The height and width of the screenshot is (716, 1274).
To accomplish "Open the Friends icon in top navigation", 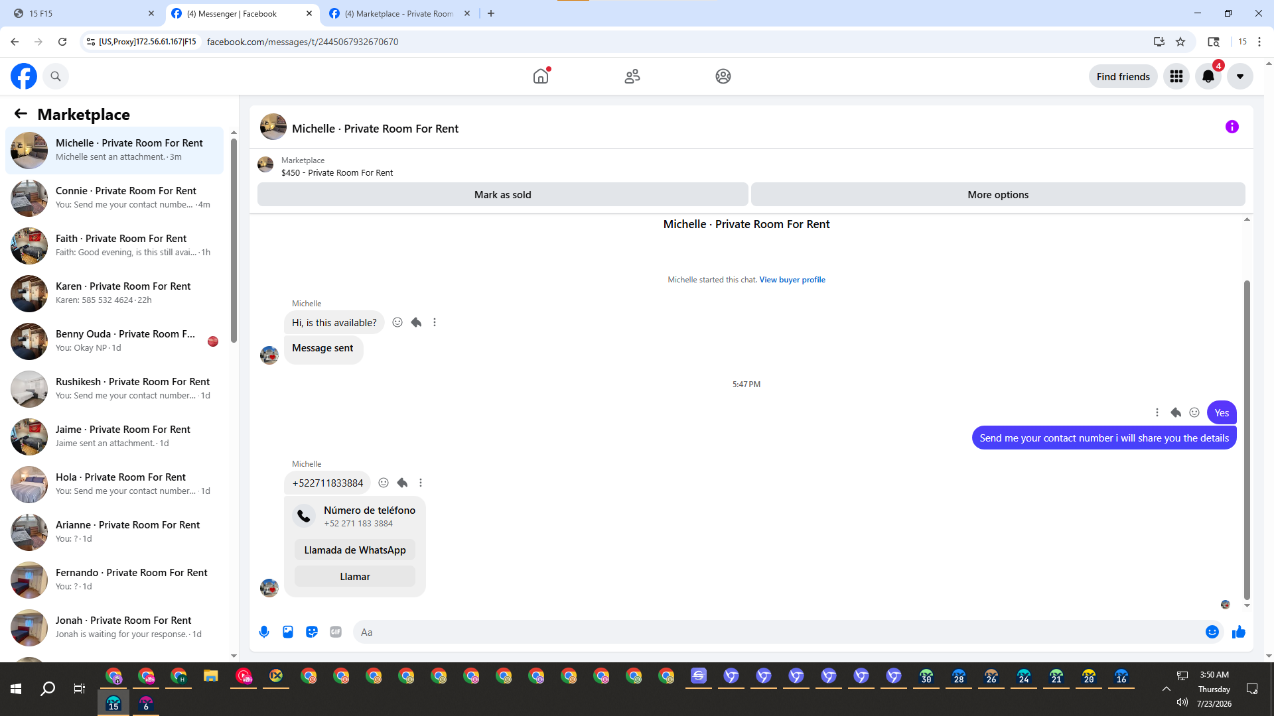I will pos(632,76).
